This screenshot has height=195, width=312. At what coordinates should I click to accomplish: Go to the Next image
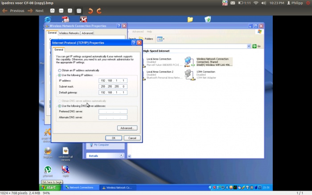(x=36, y=11)
